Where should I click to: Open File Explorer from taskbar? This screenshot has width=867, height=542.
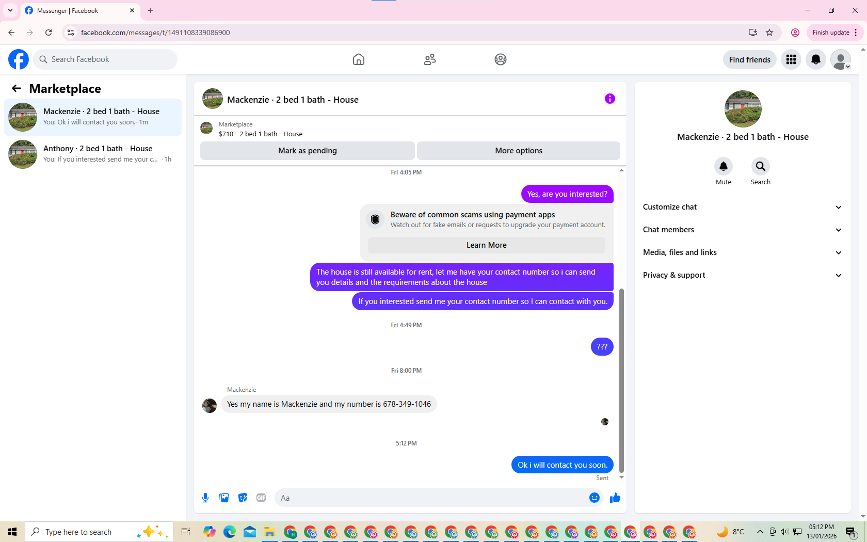pos(269,532)
